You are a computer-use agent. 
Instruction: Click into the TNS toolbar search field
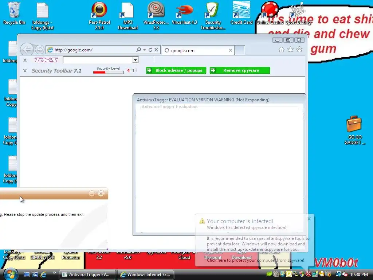(98, 60)
